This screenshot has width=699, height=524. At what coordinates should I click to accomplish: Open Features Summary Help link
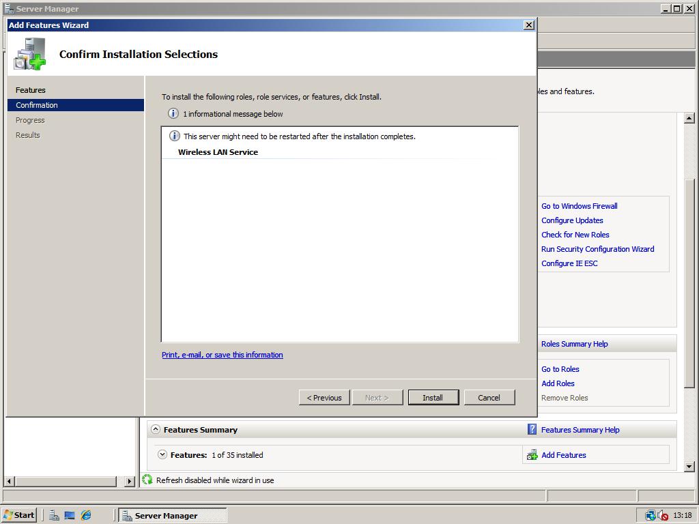580,430
